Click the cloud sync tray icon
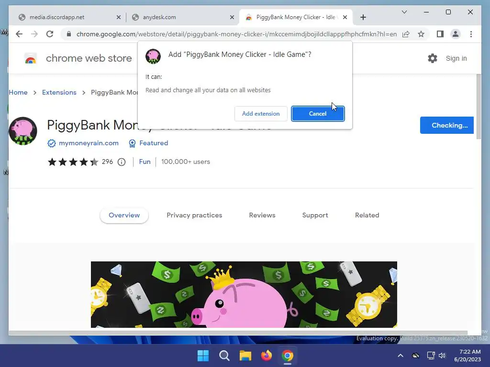Screen dimensions: 490x367 [x=416, y=356]
